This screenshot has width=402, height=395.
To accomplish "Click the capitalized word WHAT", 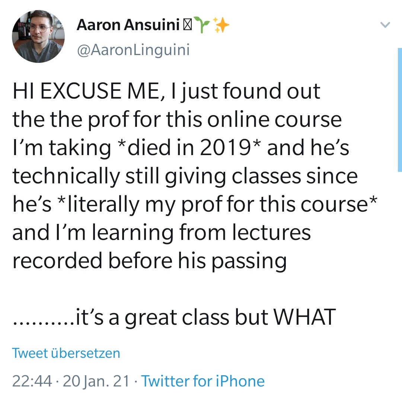I will 305,317.
